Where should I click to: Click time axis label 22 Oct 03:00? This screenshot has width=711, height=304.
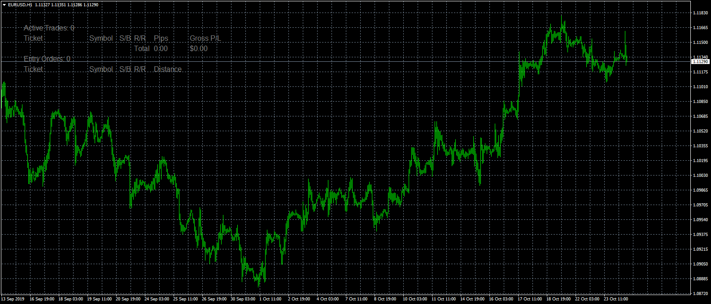click(588, 299)
